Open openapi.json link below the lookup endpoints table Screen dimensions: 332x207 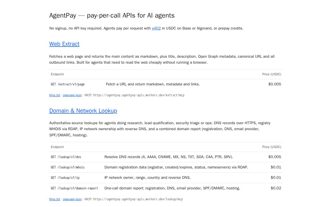coord(72,199)
